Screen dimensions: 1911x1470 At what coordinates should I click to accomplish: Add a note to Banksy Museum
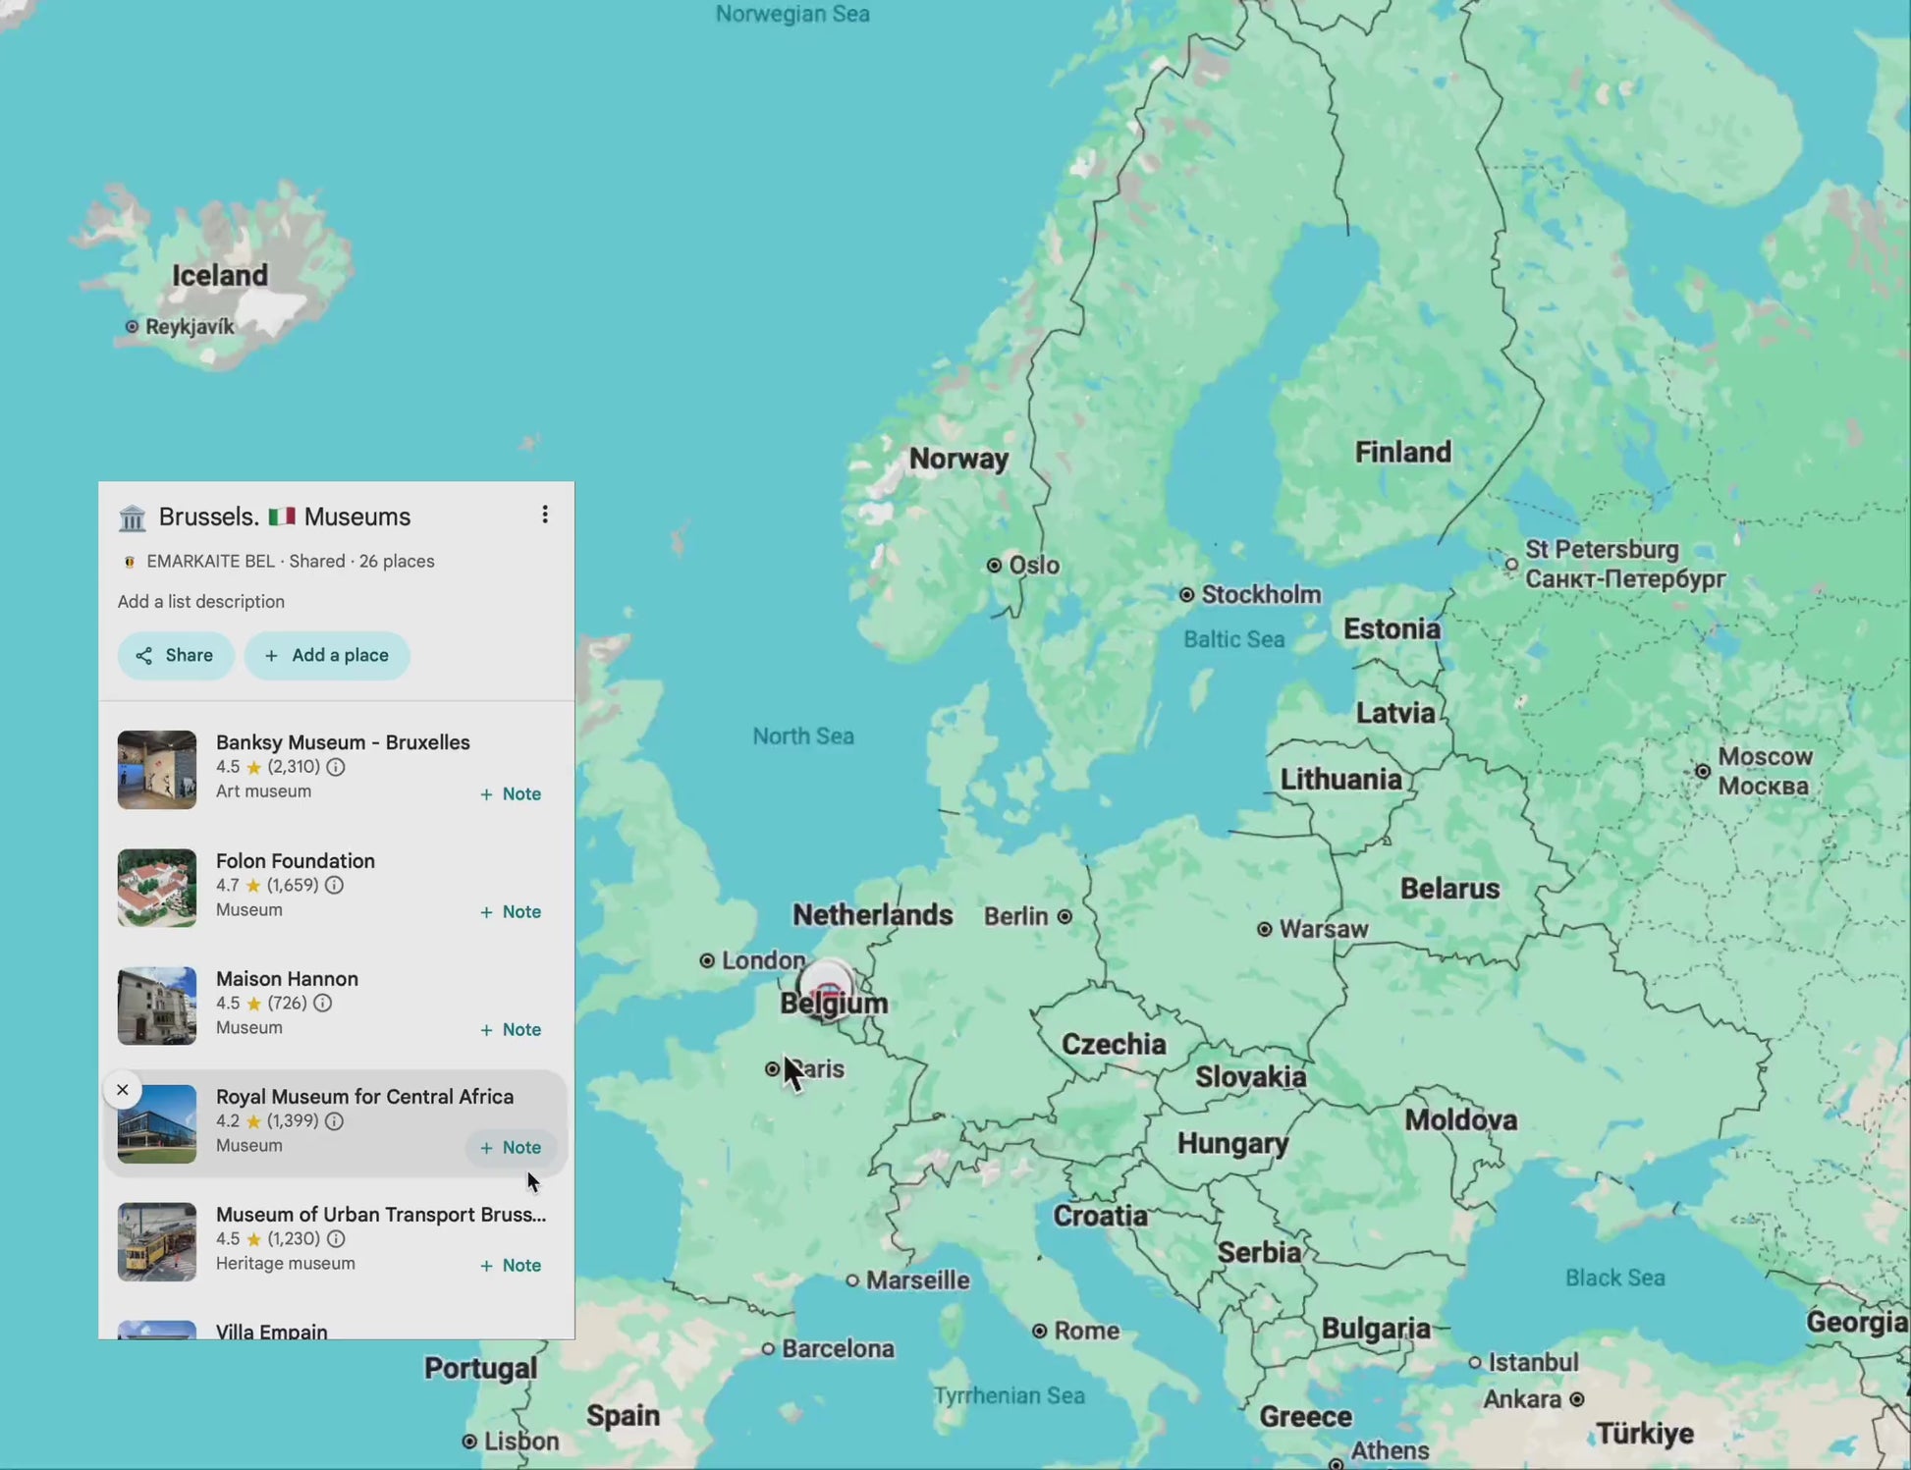coord(511,793)
